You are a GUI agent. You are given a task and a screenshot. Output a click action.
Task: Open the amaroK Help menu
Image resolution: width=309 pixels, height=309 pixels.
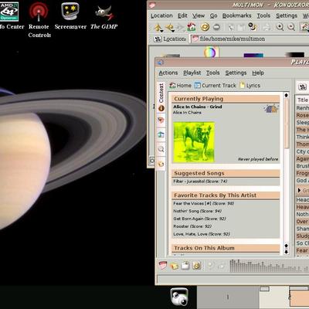[258, 73]
